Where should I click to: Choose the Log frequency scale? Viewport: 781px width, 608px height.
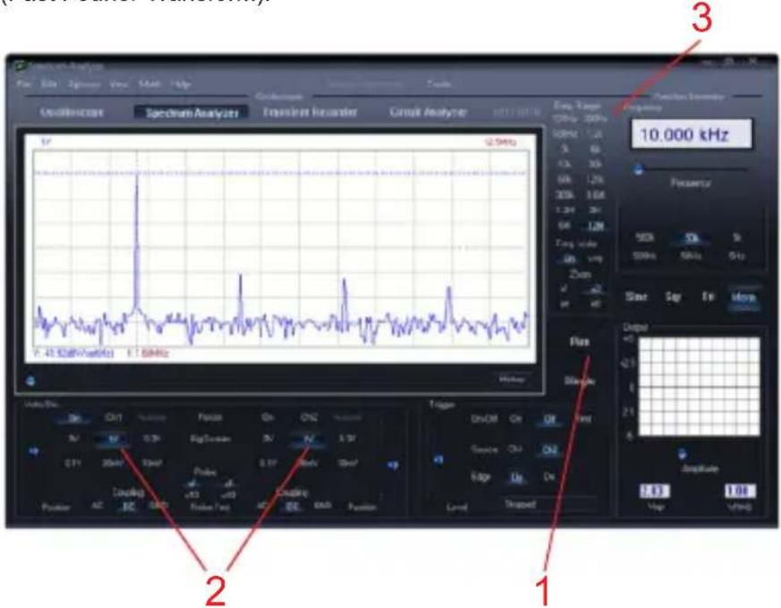(595, 259)
